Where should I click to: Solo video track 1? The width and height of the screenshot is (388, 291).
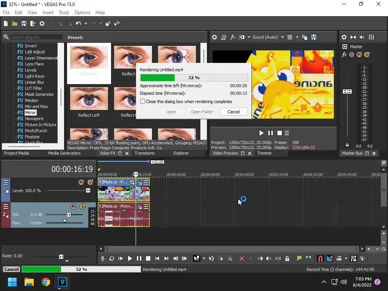[90, 182]
